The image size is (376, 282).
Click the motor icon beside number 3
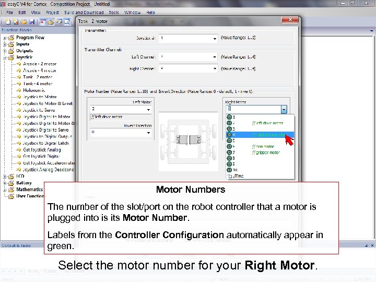[229, 129]
